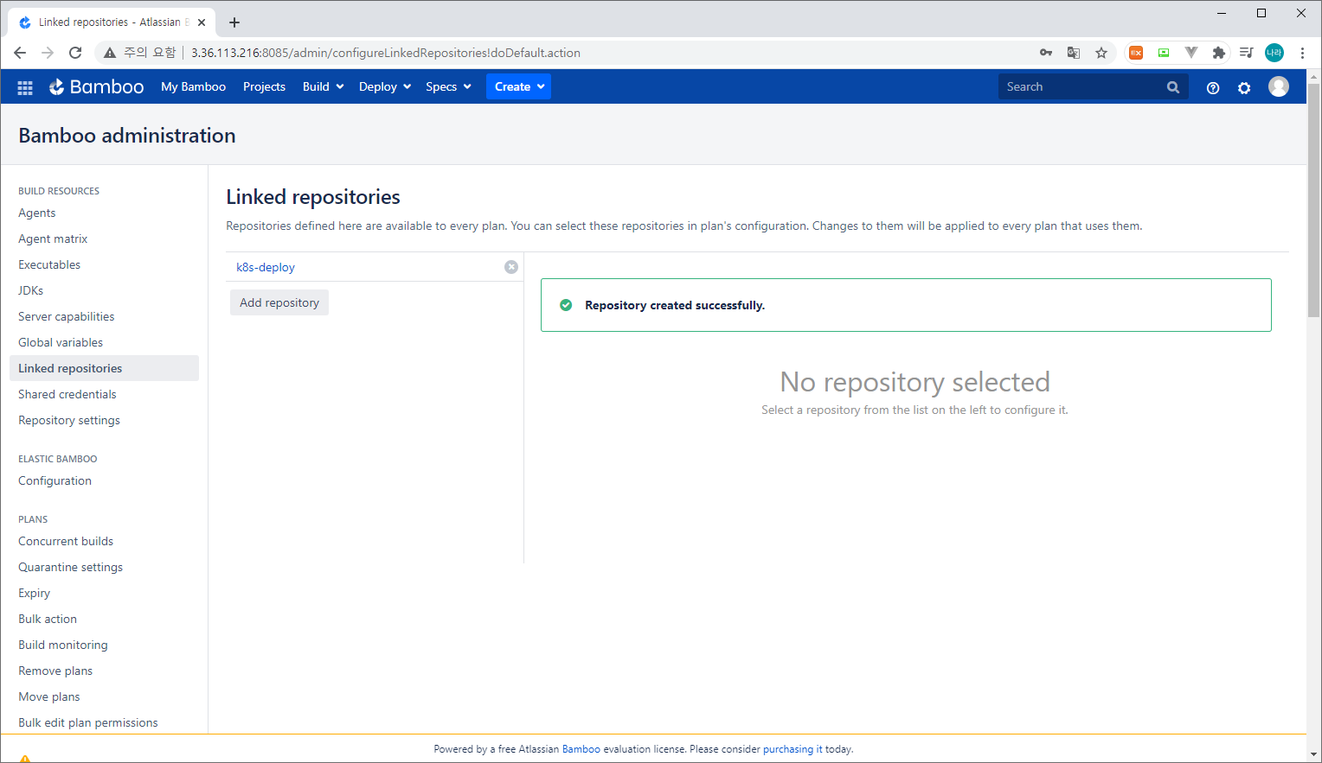The image size is (1322, 763).
Task: Open Shared credentials in sidebar
Action: point(67,394)
